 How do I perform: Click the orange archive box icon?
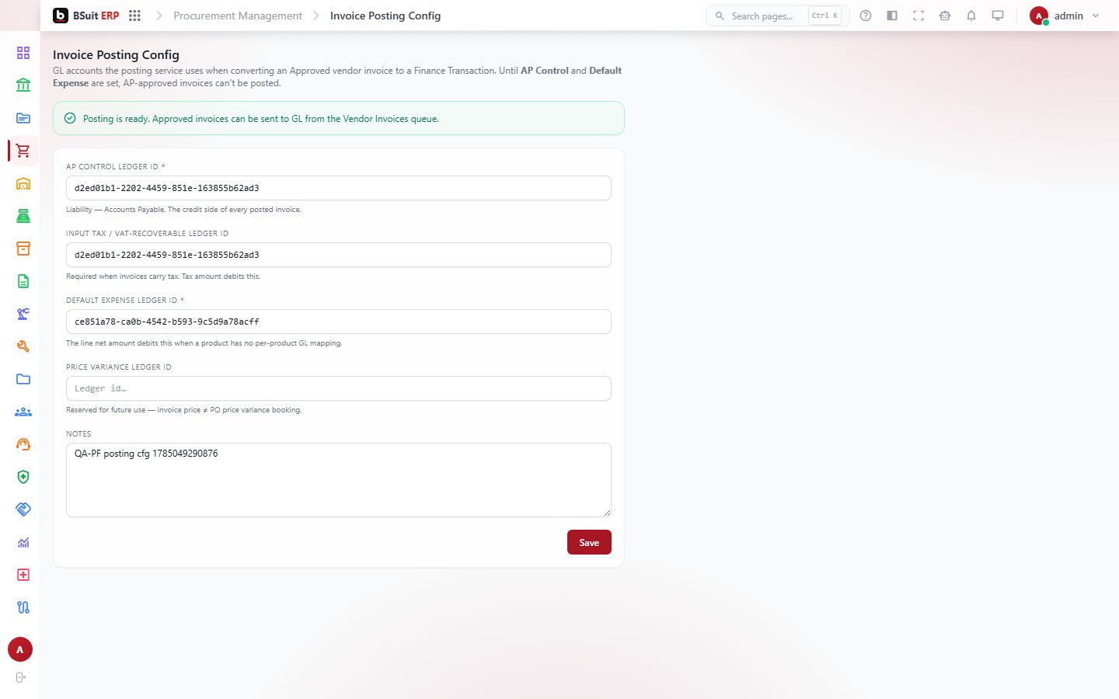(23, 249)
